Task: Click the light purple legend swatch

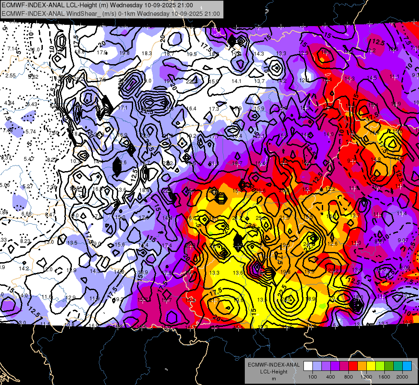Action: [x=326, y=366]
